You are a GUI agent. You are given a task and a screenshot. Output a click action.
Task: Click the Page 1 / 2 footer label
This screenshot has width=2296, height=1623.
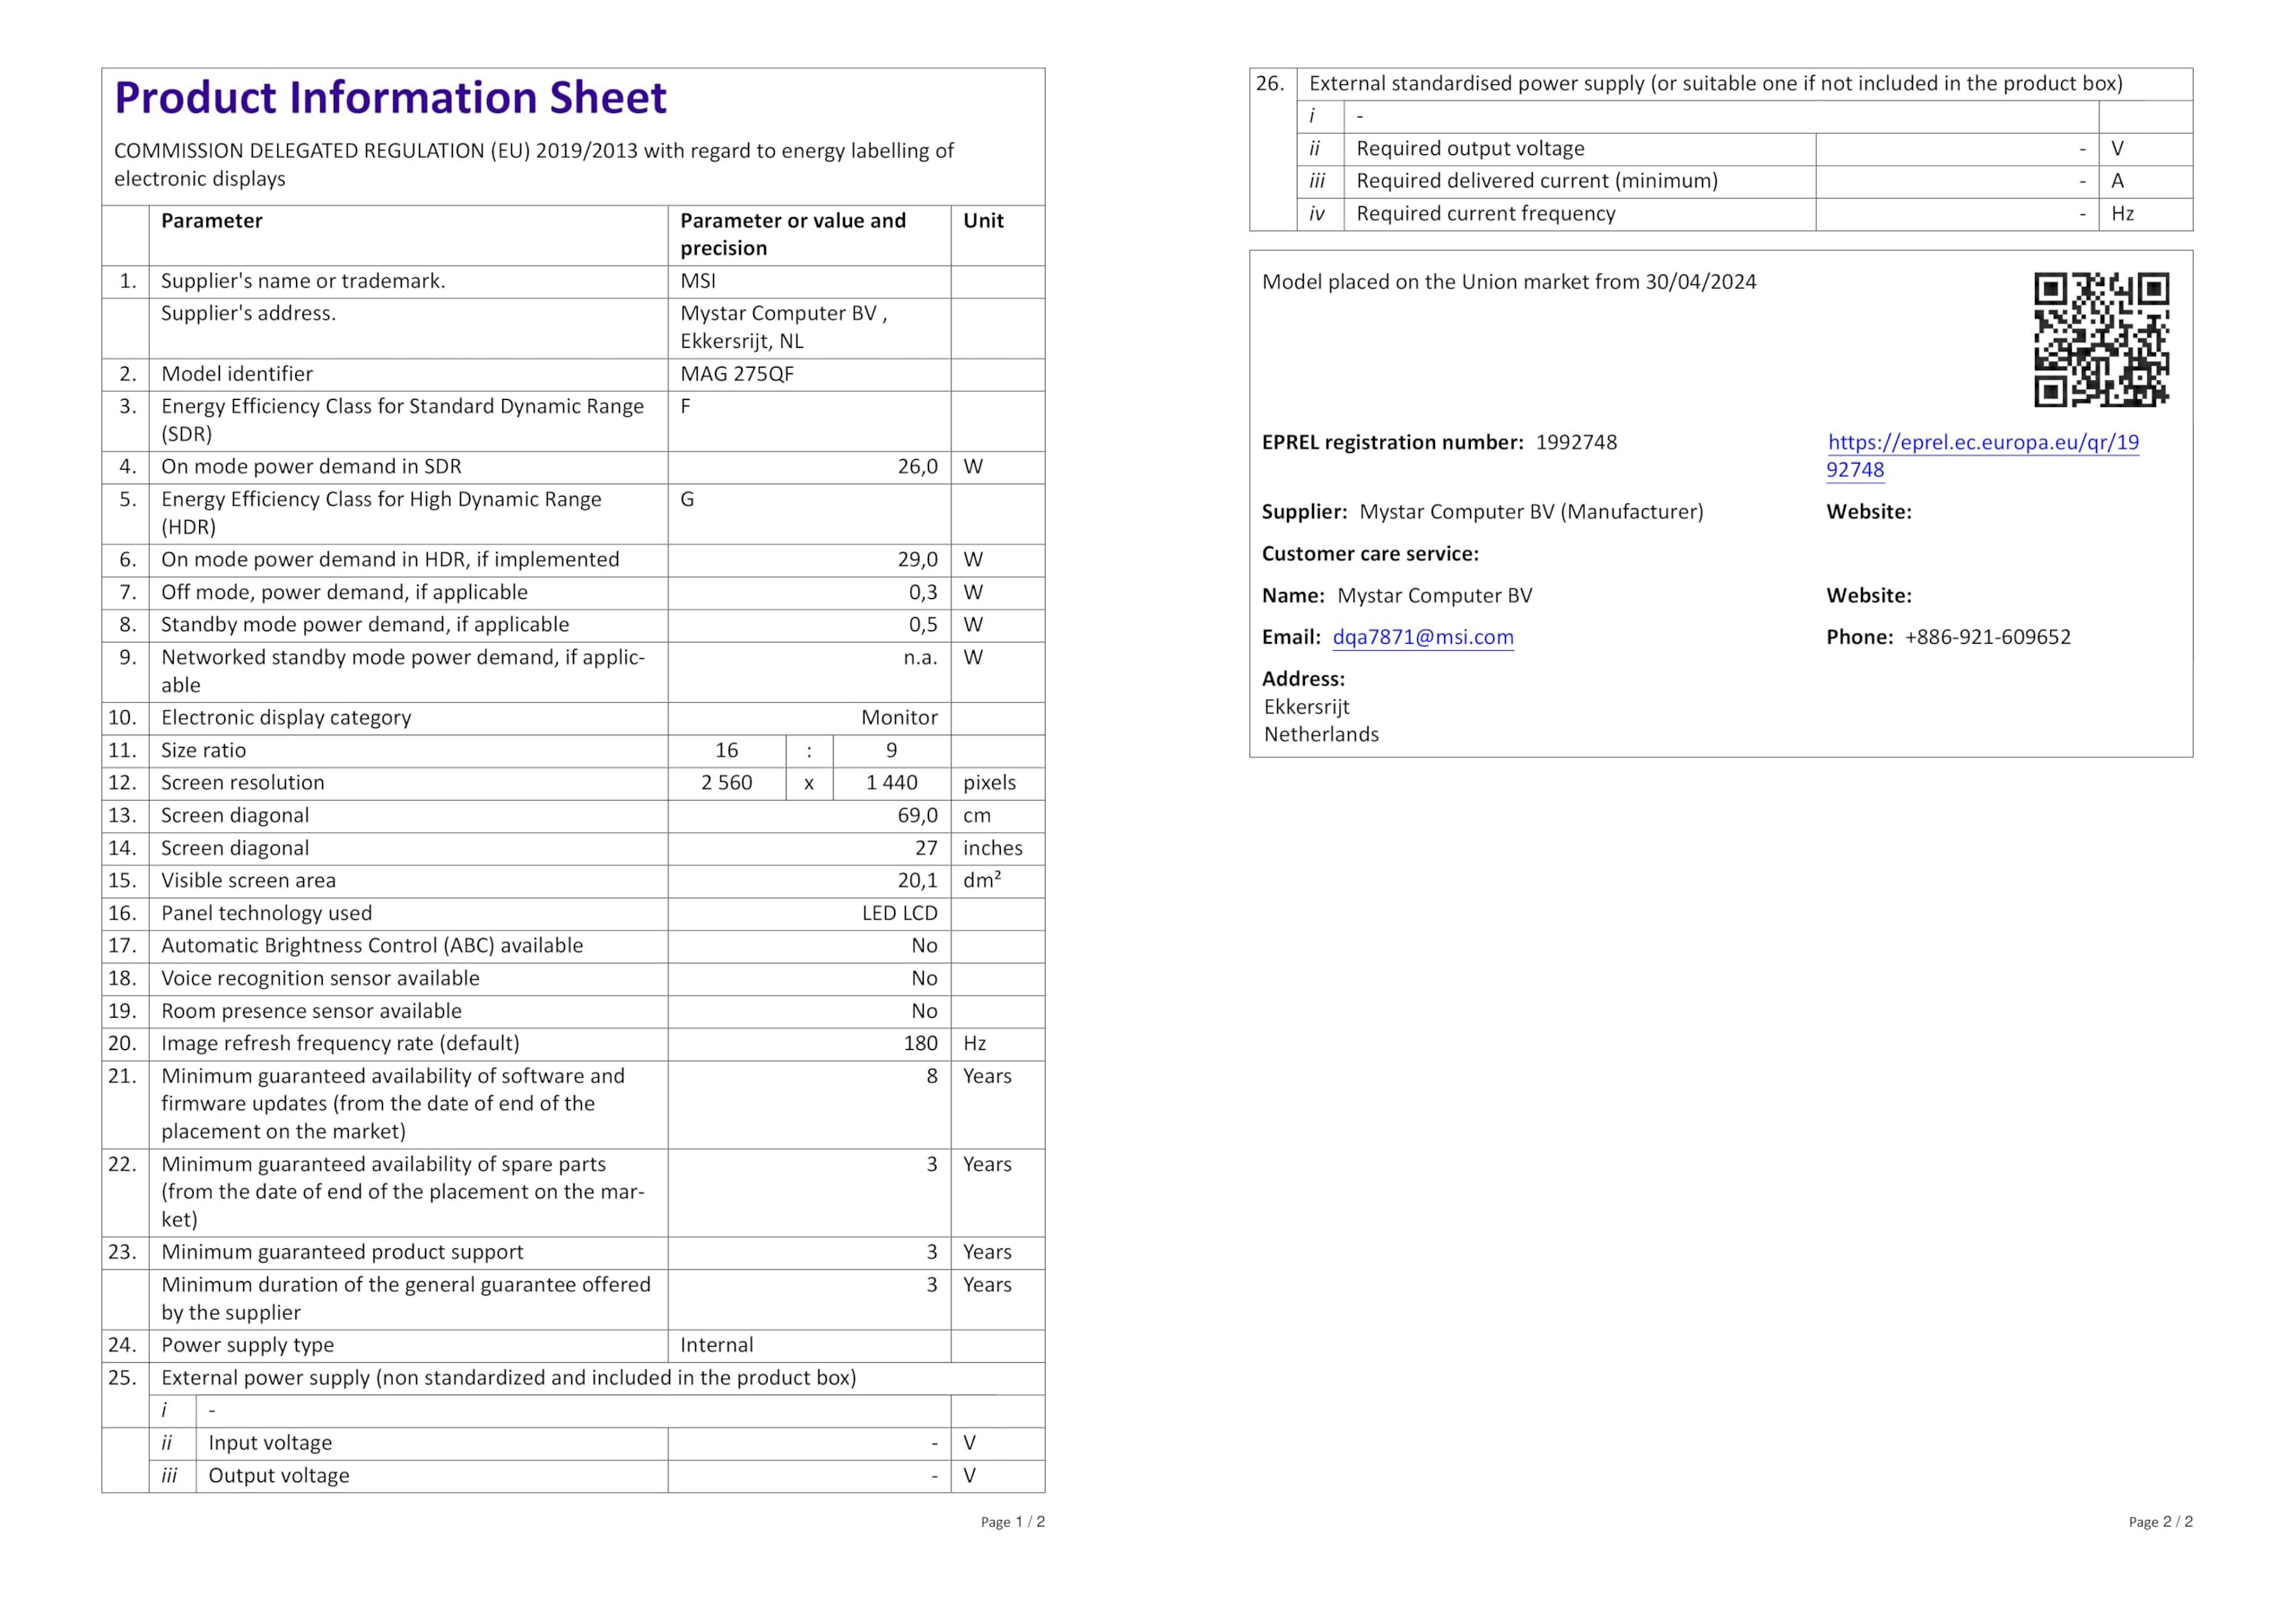(1012, 1523)
